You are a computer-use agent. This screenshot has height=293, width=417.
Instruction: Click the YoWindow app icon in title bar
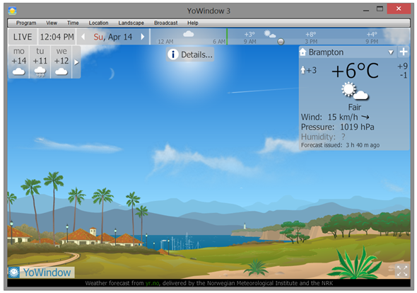tap(12, 11)
